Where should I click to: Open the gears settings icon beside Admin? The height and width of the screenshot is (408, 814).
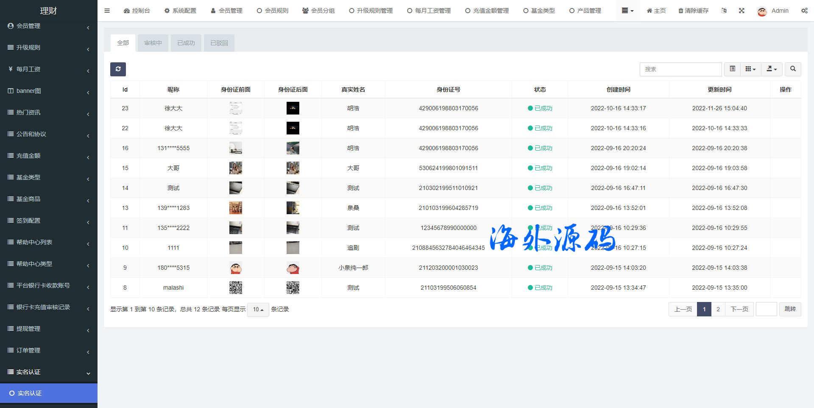pos(804,11)
